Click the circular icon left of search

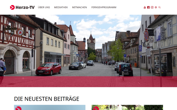point(156,7)
